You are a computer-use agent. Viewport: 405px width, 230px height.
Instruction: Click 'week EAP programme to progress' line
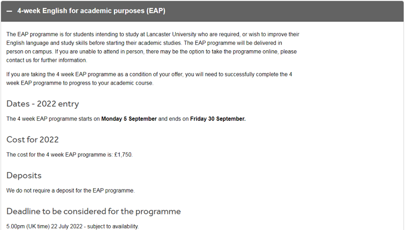coord(80,83)
